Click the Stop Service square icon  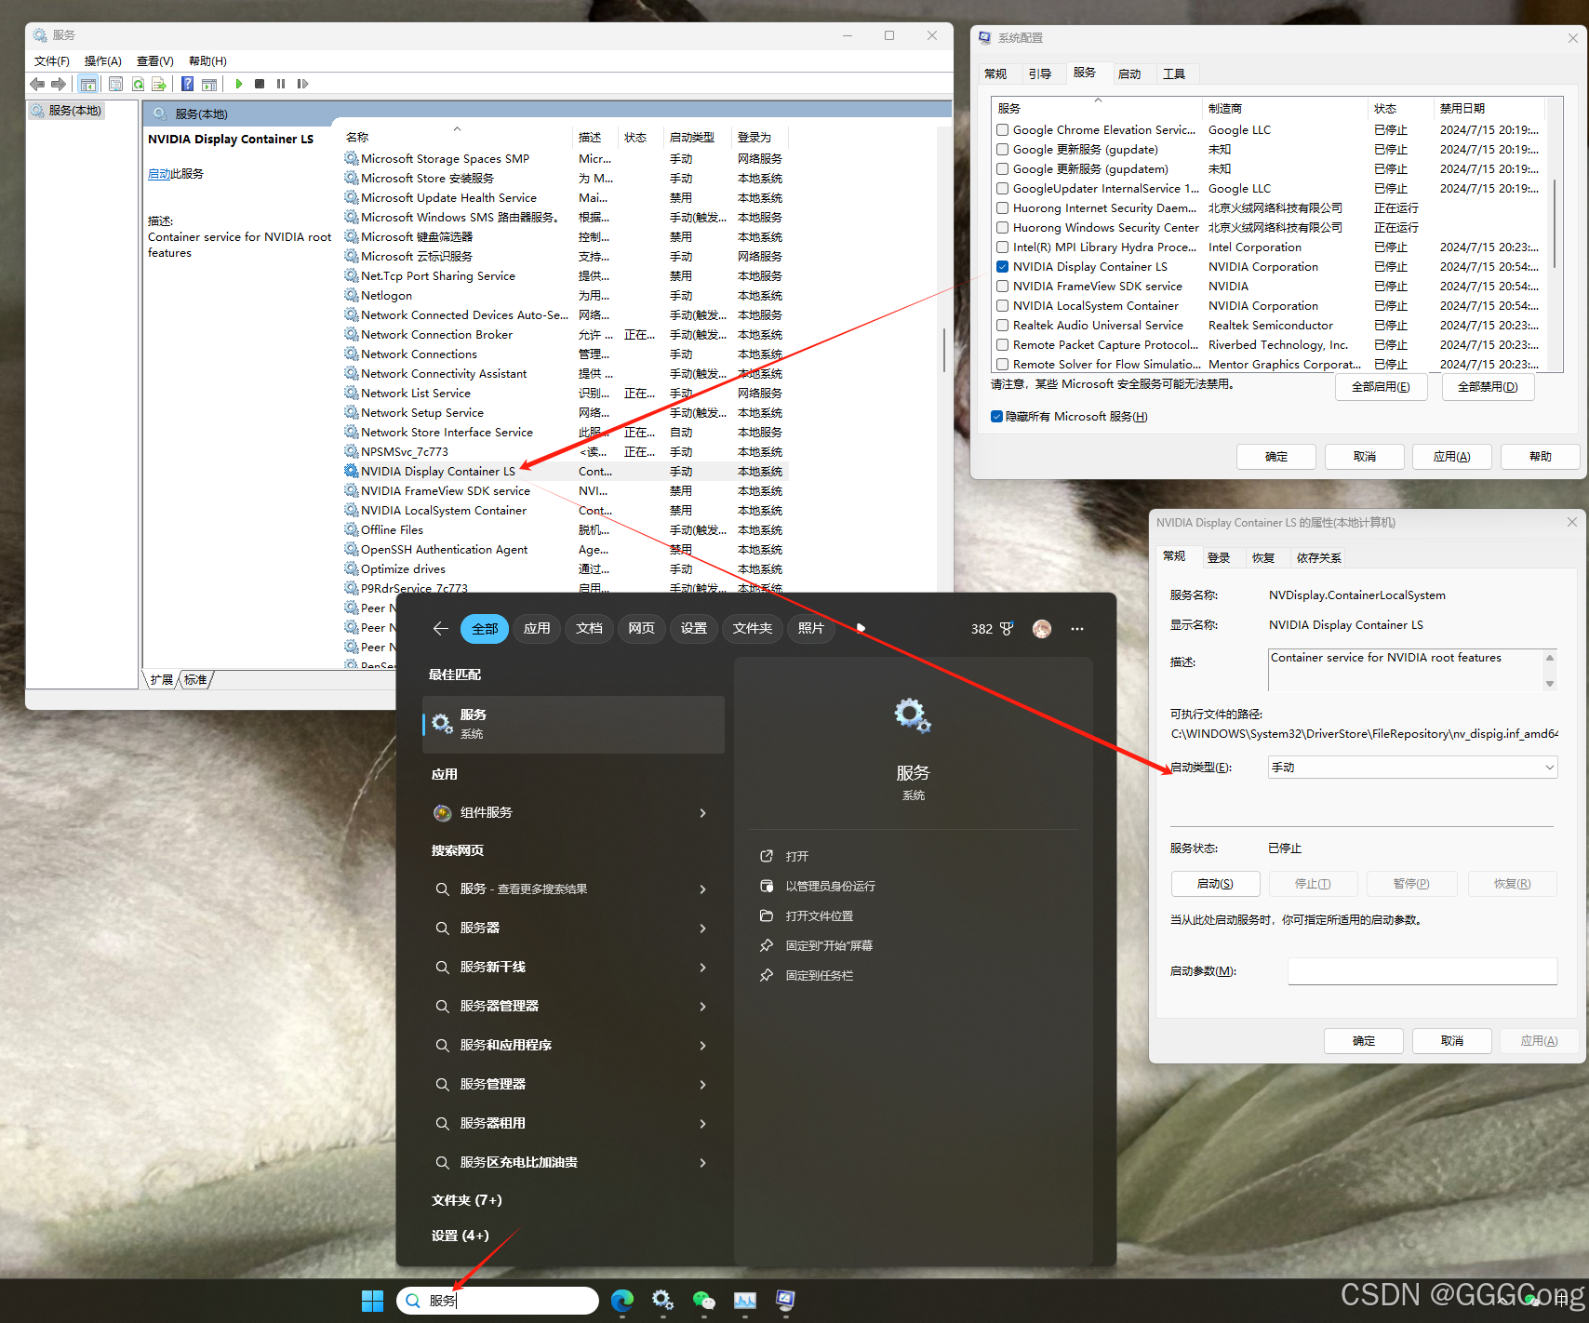click(260, 84)
